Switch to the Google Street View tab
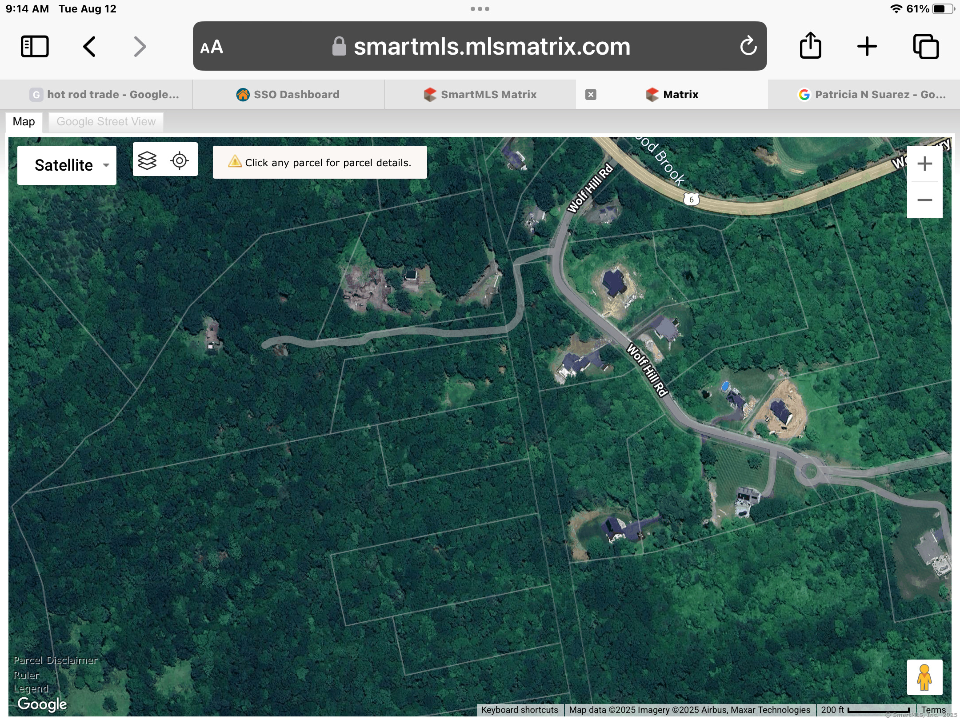This screenshot has height=720, width=960. pyautogui.click(x=106, y=122)
